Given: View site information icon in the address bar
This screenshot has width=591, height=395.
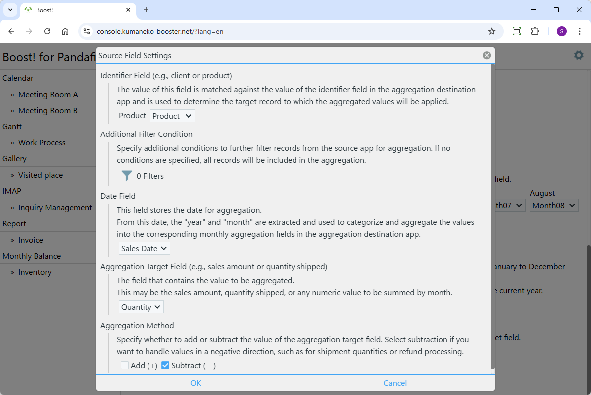Looking at the screenshot, I should (87, 31).
